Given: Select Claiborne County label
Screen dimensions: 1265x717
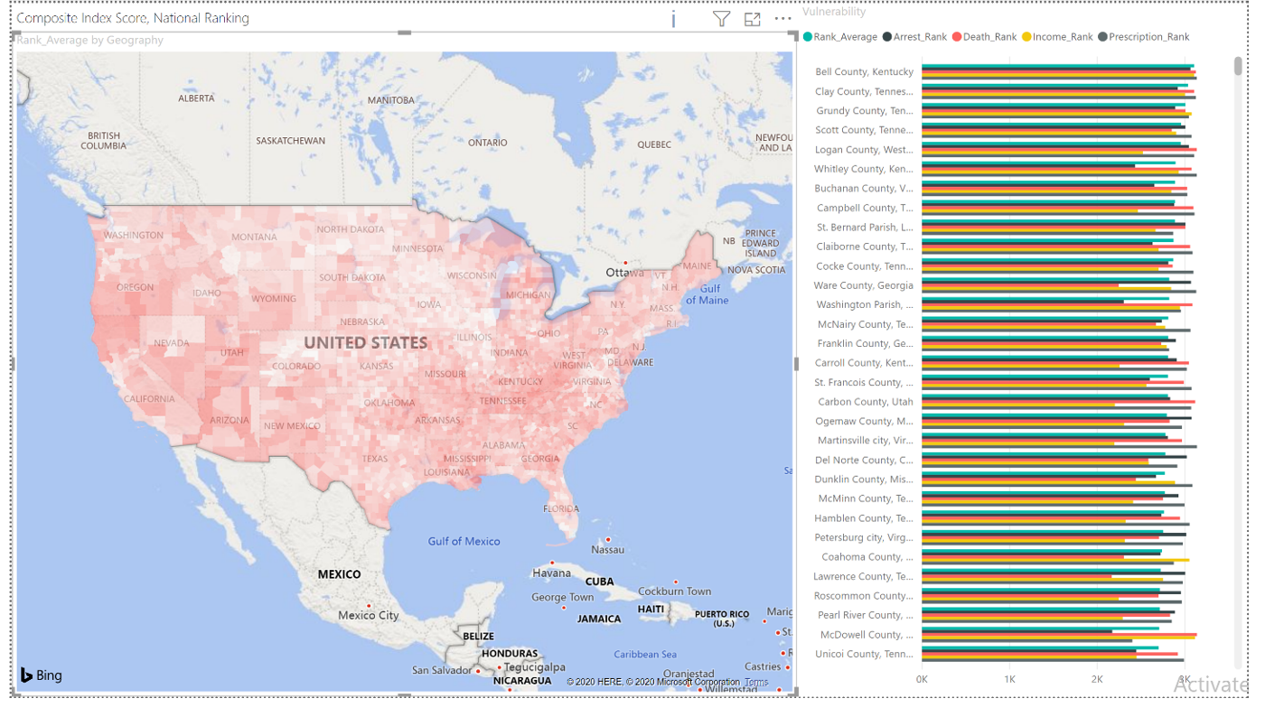Looking at the screenshot, I should tap(865, 247).
